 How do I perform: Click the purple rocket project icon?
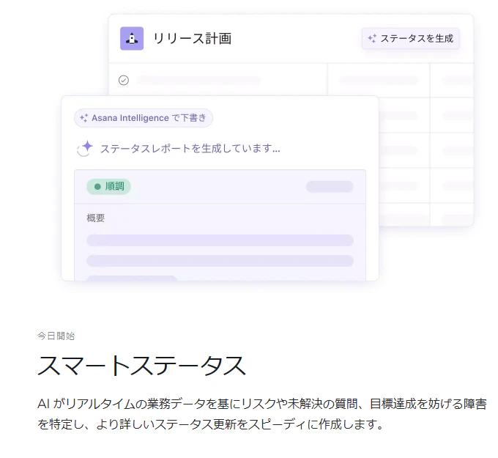[132, 38]
